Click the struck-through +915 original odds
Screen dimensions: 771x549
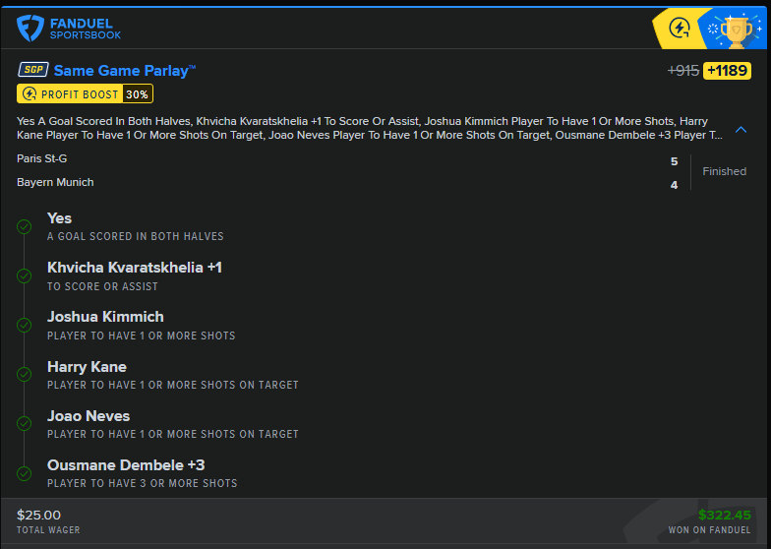tap(682, 71)
